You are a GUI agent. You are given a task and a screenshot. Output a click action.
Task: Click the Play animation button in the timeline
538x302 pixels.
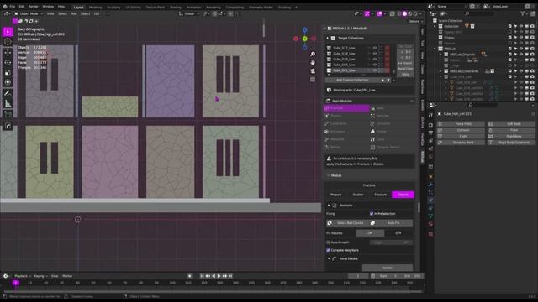pyautogui.click(x=219, y=276)
